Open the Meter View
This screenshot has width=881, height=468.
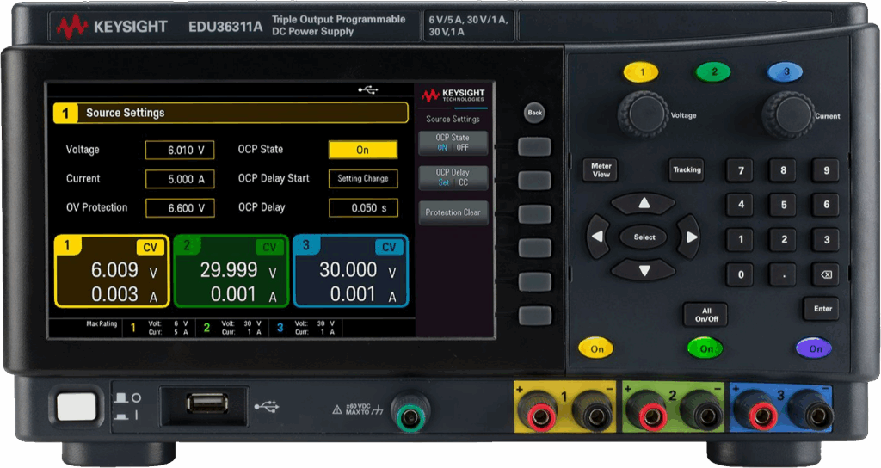601,169
